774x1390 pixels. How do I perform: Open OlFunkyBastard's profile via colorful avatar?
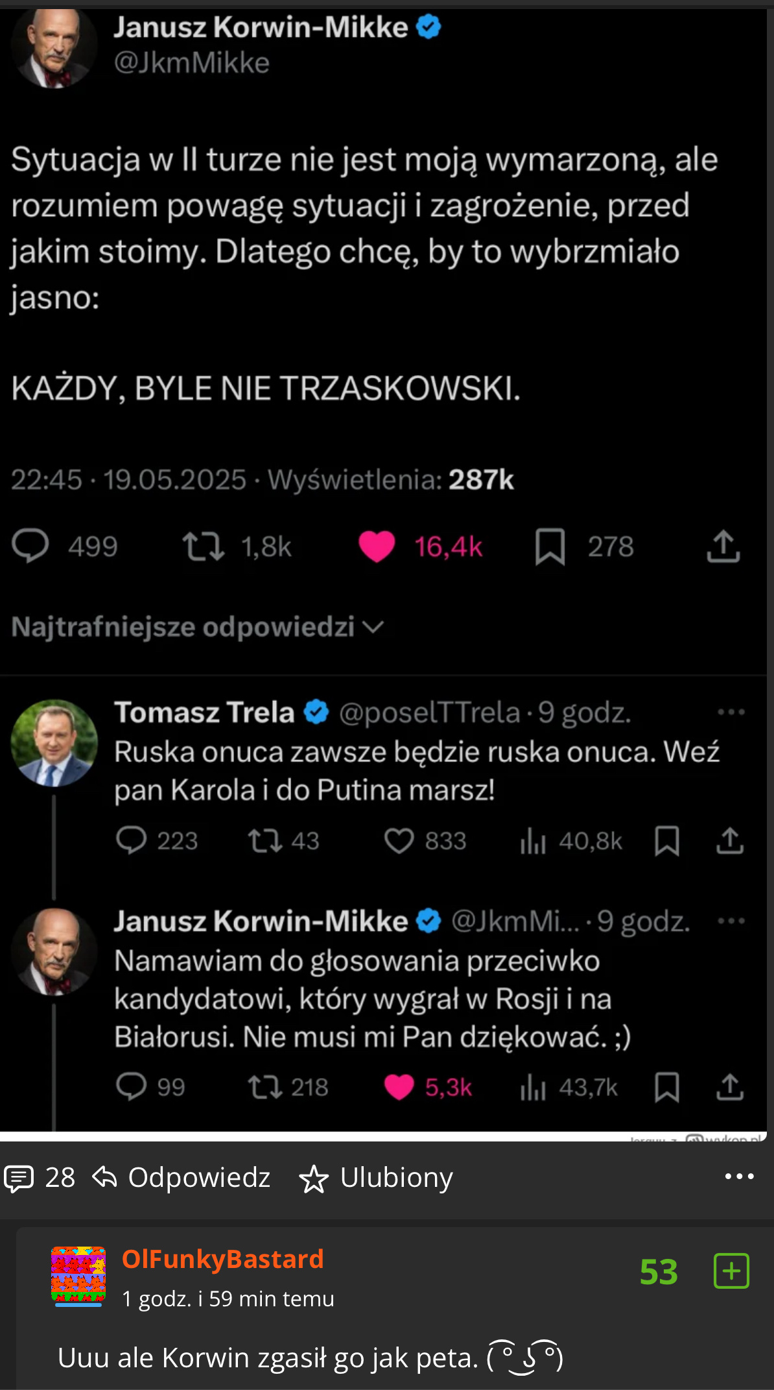[x=78, y=1275]
